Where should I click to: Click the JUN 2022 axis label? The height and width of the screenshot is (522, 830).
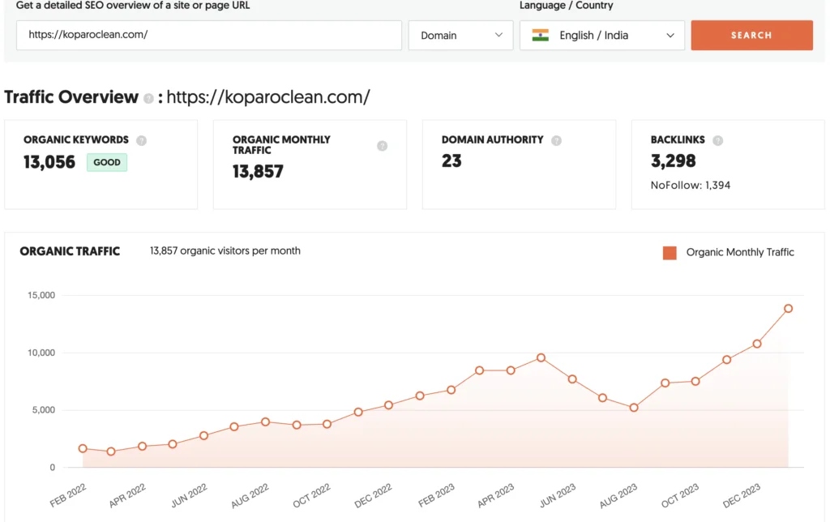click(x=189, y=495)
